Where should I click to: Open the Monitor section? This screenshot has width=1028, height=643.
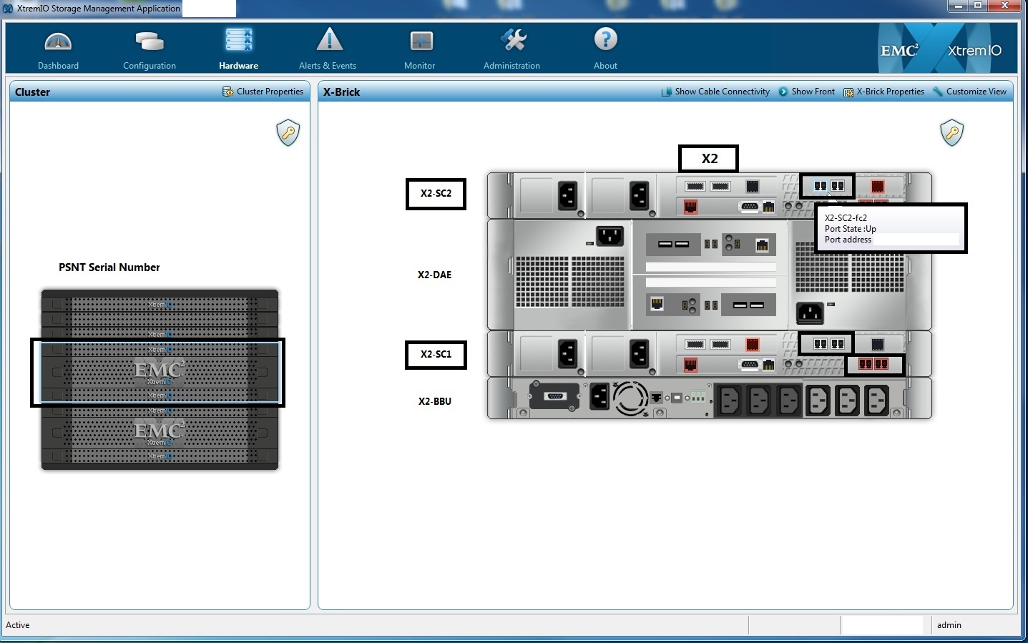pos(421,43)
